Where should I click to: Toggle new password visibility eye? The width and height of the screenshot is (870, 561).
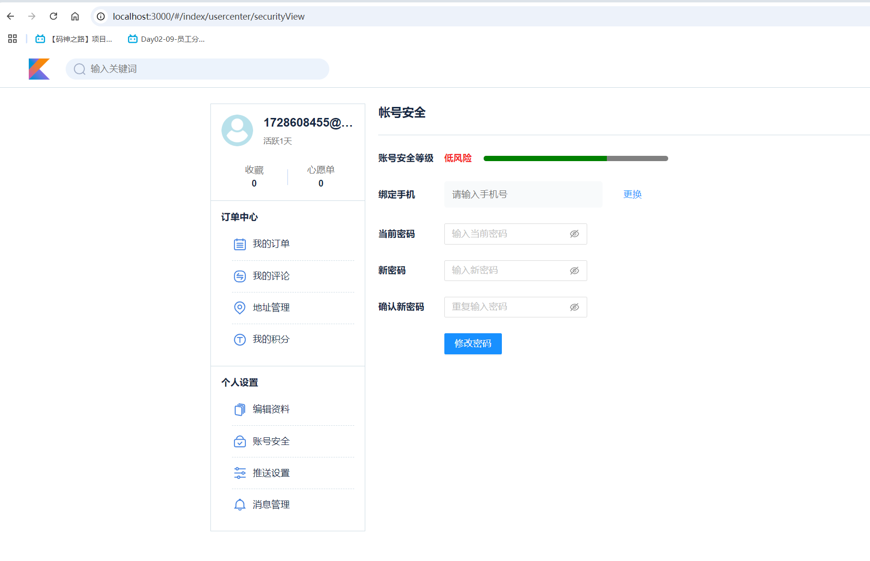click(x=574, y=271)
